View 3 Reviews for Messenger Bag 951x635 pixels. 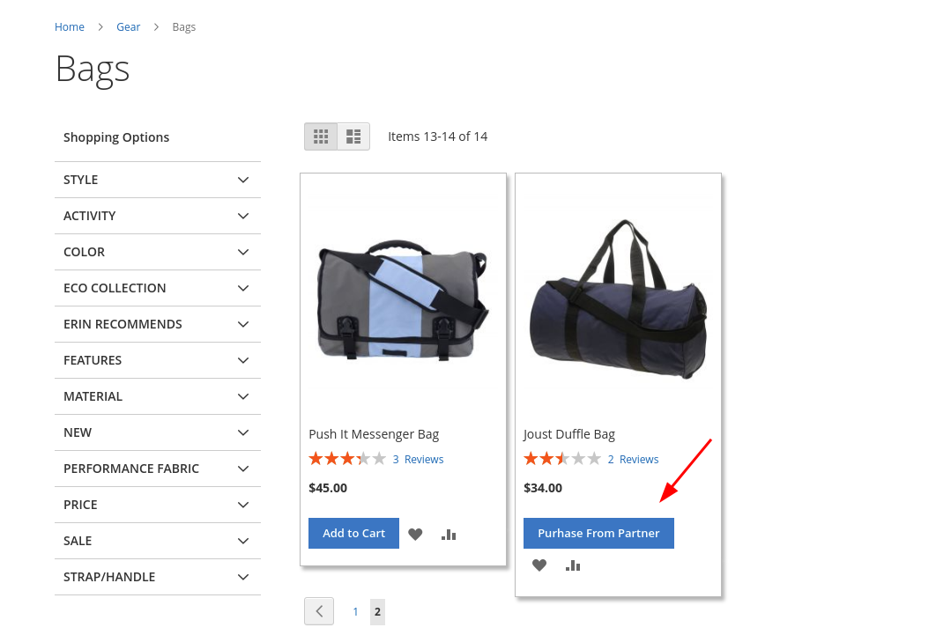point(418,459)
